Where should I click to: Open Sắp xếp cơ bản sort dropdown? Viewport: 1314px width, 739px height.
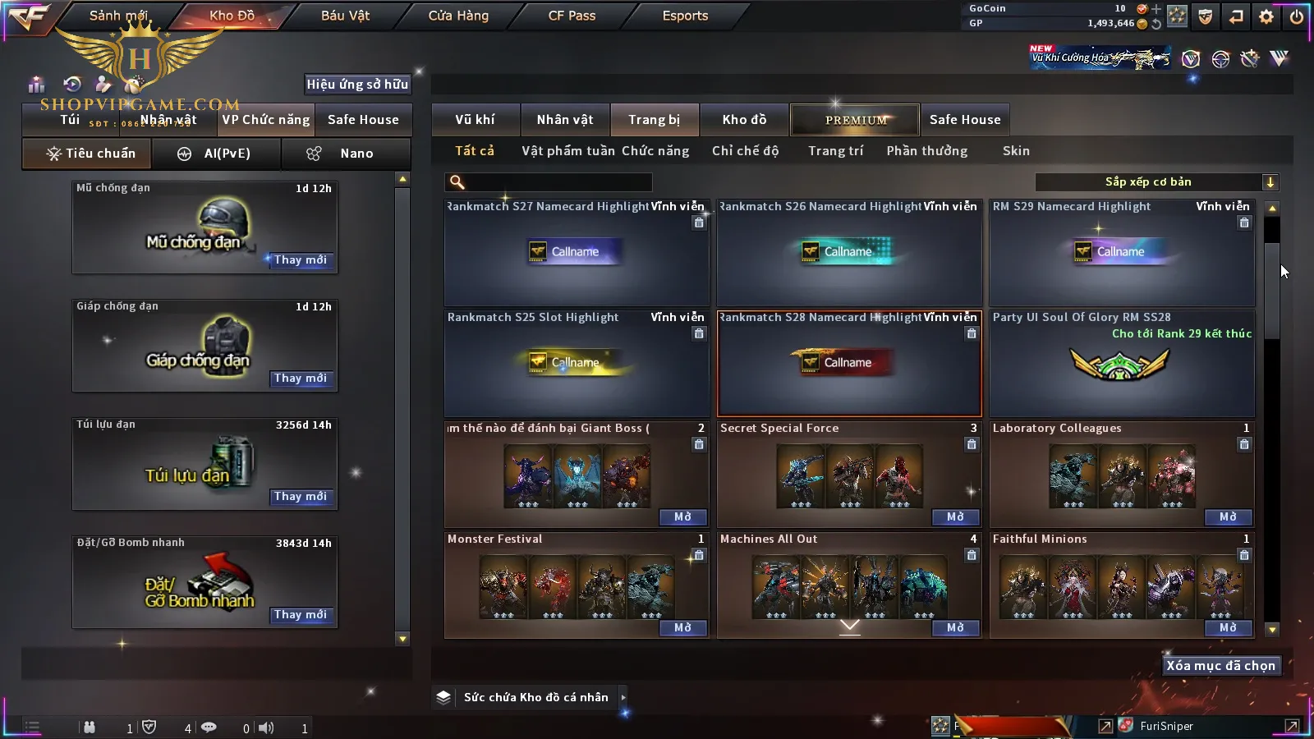click(1156, 182)
